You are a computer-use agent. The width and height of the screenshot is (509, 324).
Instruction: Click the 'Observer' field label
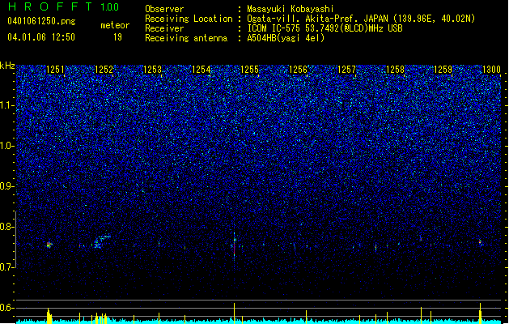click(x=164, y=9)
